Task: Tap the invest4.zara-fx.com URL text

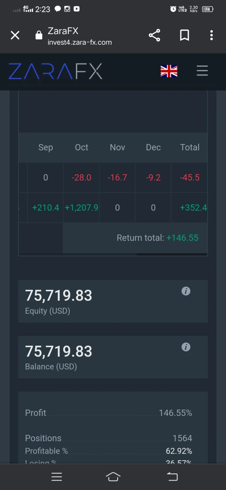Action: pyautogui.click(x=80, y=42)
